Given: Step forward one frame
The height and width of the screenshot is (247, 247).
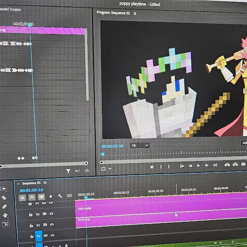Looking at the screenshot, I should pyautogui.click(x=206, y=165).
